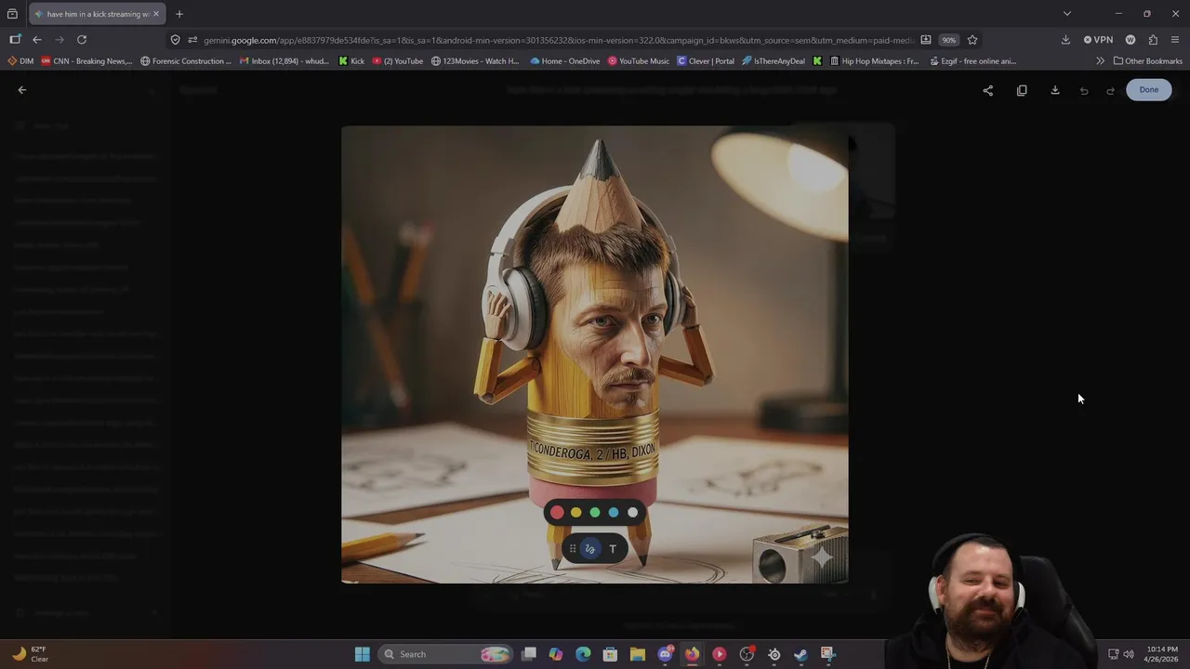List all tabs dropdown arrow
1190x669 pixels.
click(x=1067, y=14)
